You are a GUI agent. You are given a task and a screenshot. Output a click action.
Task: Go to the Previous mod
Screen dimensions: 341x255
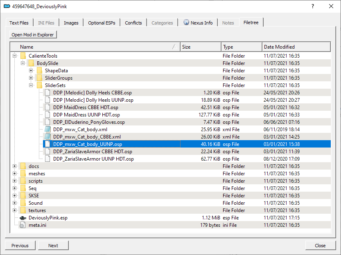tap(20, 246)
